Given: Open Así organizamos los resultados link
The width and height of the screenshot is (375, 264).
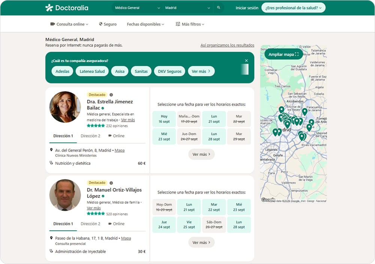Looking at the screenshot, I should 227,45.
